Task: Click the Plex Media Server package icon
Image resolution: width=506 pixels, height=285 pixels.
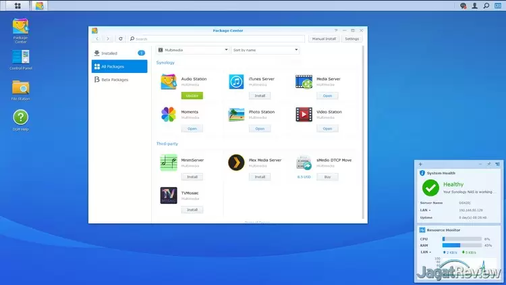Action: coord(236,163)
